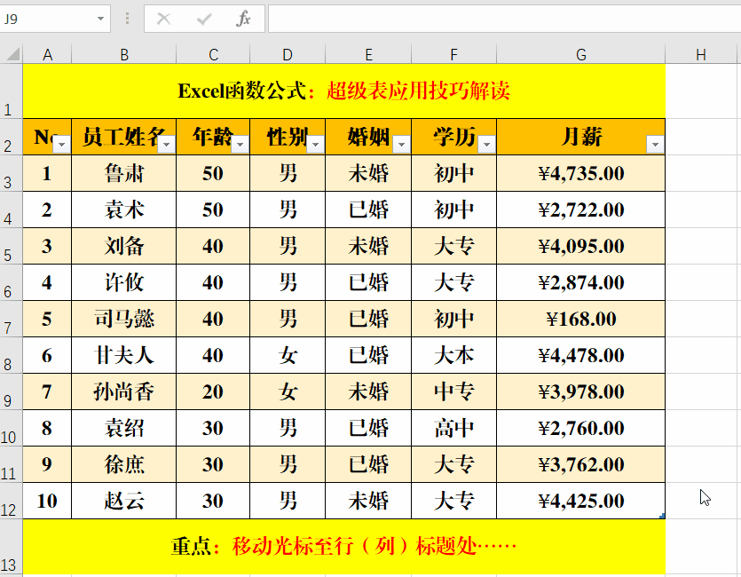The width and height of the screenshot is (741, 577).
Task: Click the name cell 司马懿
Action: [x=124, y=319]
